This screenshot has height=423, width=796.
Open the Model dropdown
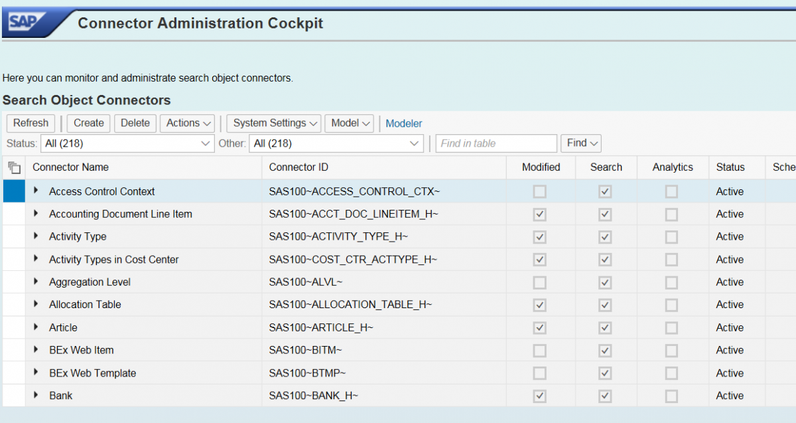(349, 123)
